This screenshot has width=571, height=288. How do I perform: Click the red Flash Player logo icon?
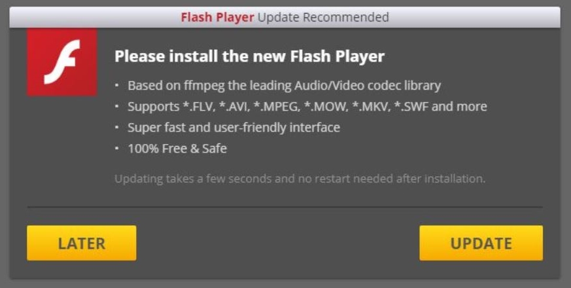(62, 62)
